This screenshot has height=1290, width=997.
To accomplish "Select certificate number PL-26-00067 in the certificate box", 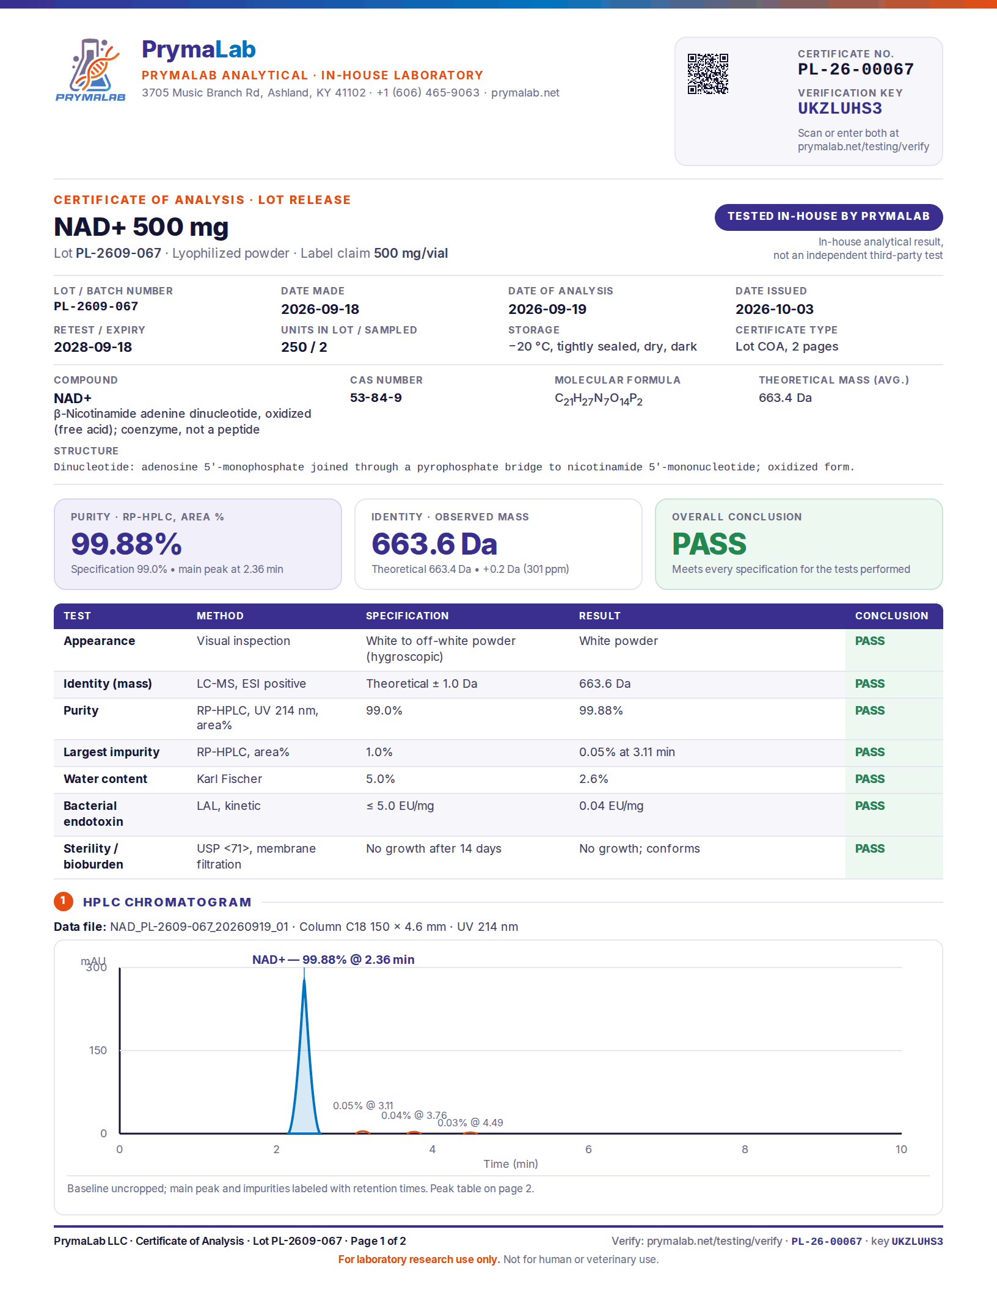I will [855, 69].
